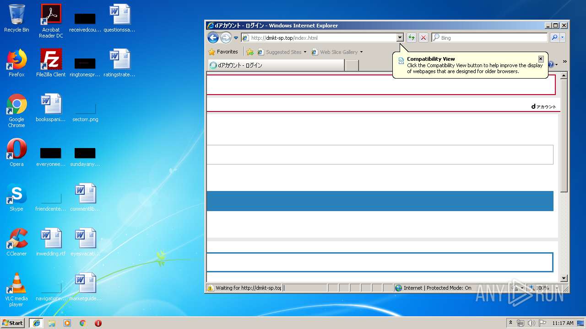Image resolution: width=586 pixels, height=329 pixels.
Task: Click the vertical scrollbar up arrow
Action: click(x=564, y=75)
